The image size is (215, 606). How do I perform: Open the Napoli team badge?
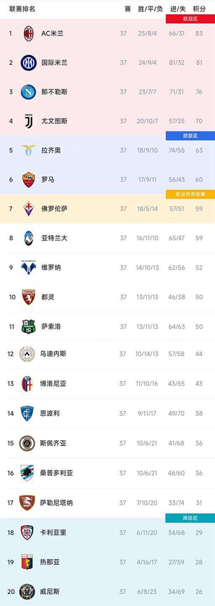pyautogui.click(x=29, y=92)
